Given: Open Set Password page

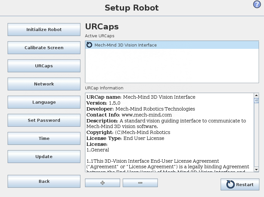Looking at the screenshot, I should pos(44,120).
